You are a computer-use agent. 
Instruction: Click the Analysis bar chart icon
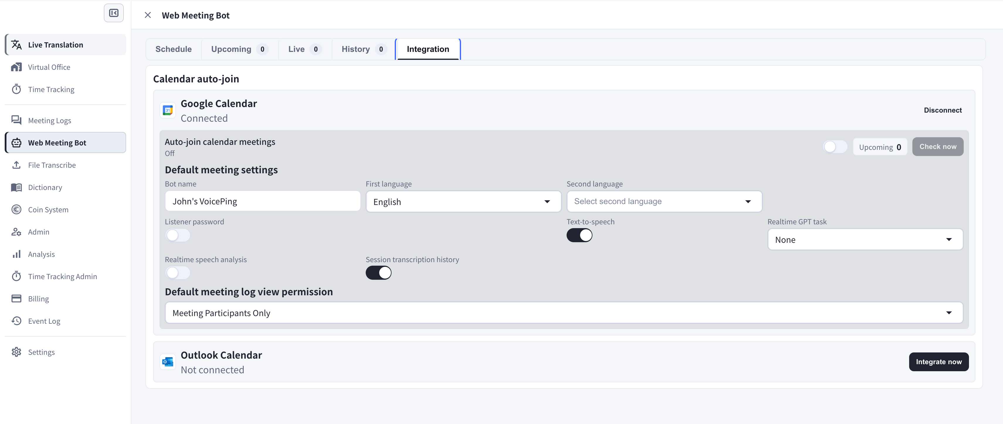[16, 254]
